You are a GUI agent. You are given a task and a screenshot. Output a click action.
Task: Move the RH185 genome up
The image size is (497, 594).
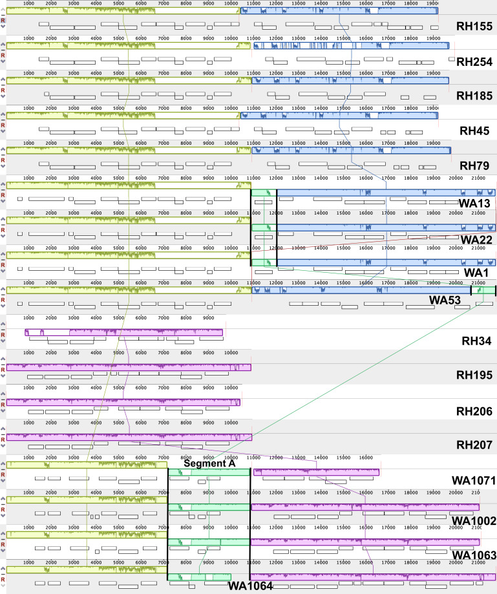click(3, 80)
